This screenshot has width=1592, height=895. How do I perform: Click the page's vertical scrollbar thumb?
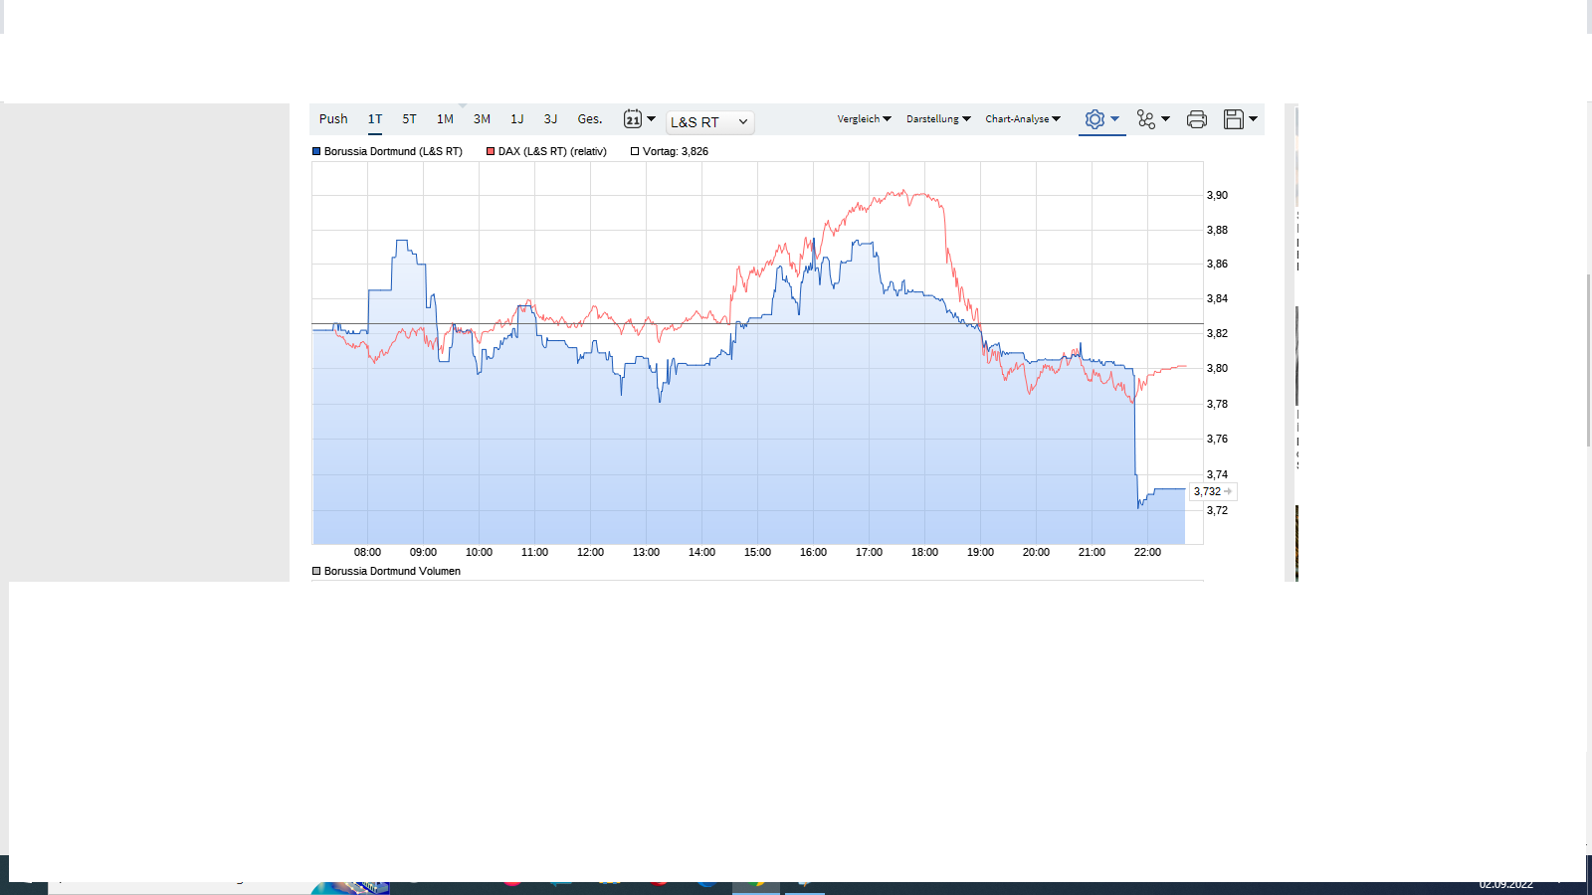(x=1588, y=360)
